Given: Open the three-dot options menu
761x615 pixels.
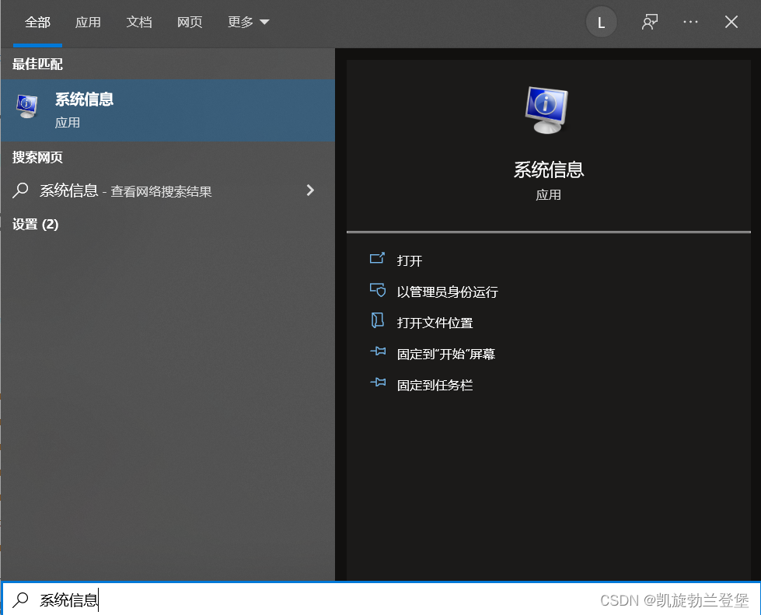Looking at the screenshot, I should [690, 22].
